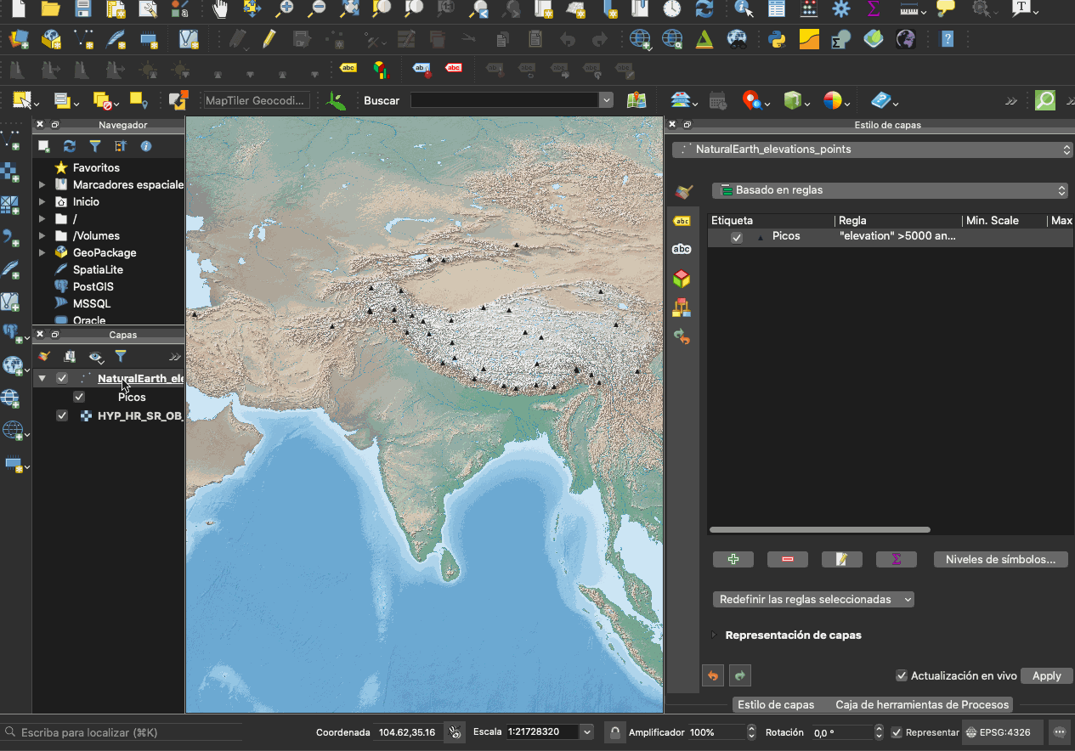Open the Redefinir las reglas seleccionadas dropdown
Screen dimensions: 1075x751
[813, 599]
